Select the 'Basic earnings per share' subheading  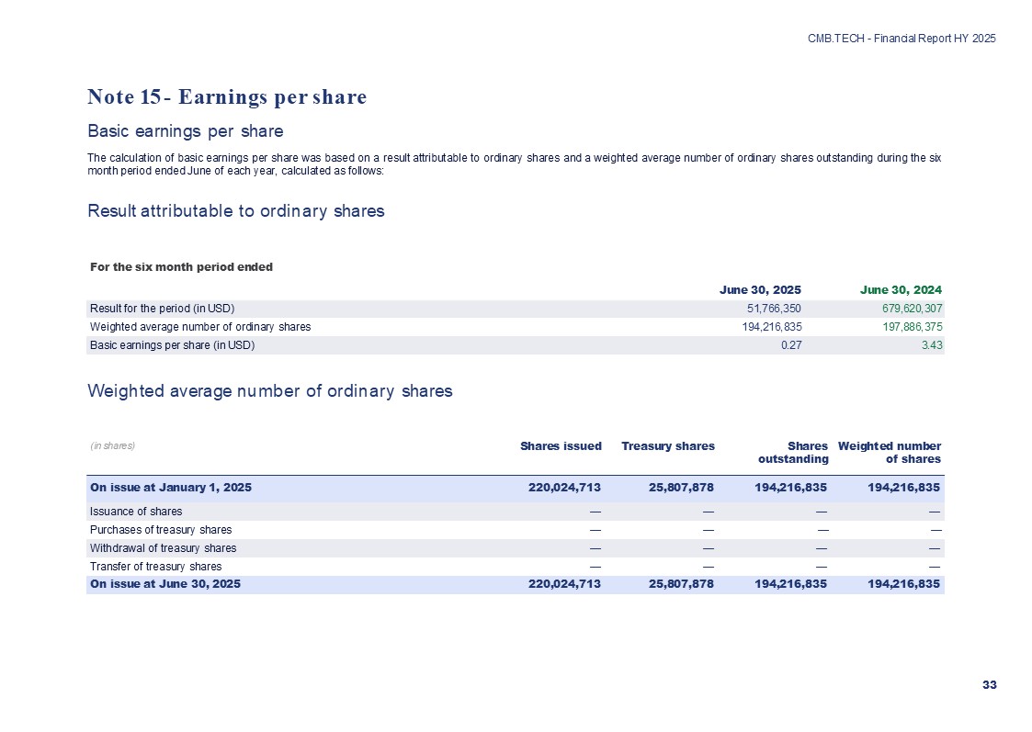click(x=185, y=130)
